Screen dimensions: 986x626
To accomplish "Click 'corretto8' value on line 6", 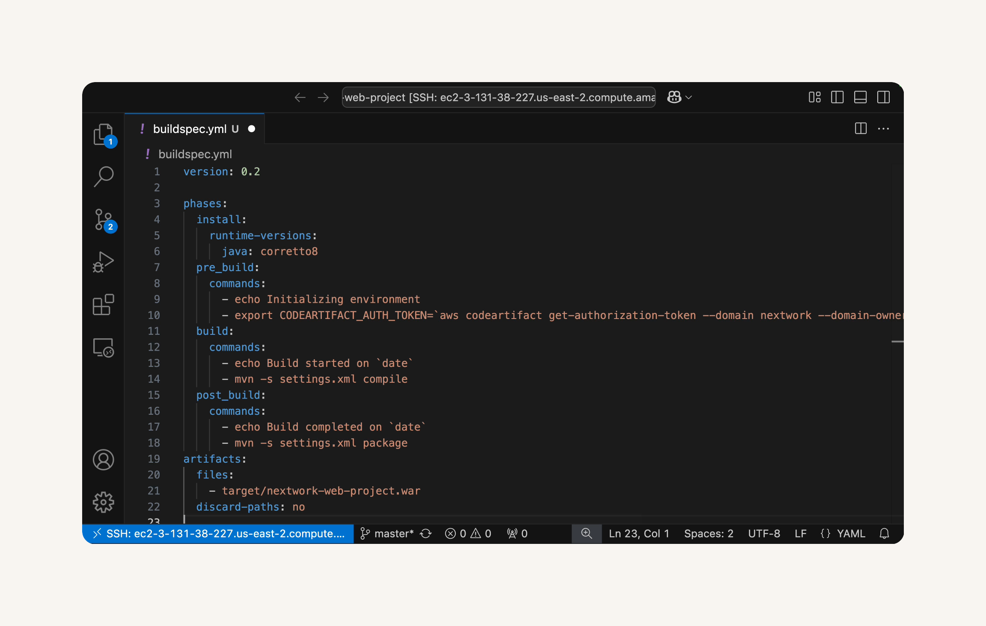I will [x=289, y=251].
